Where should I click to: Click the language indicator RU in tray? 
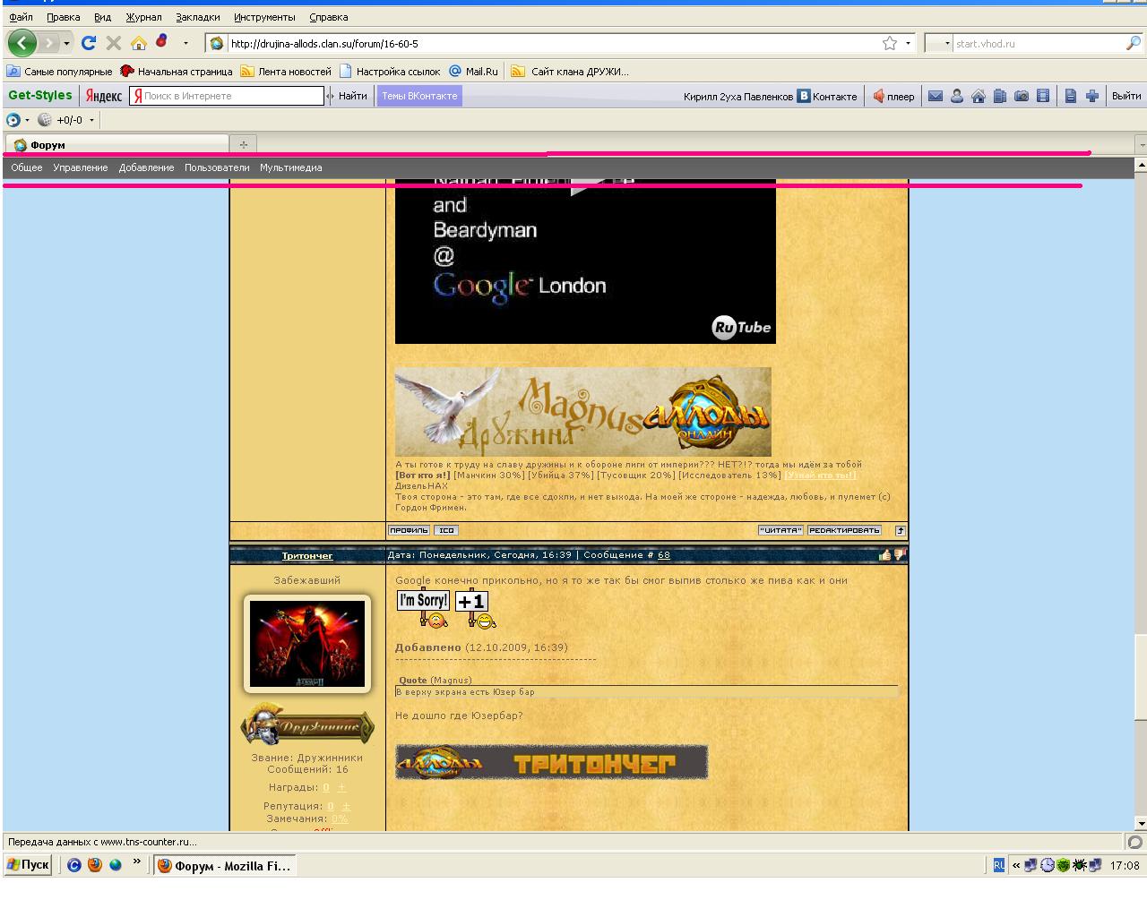(x=999, y=865)
